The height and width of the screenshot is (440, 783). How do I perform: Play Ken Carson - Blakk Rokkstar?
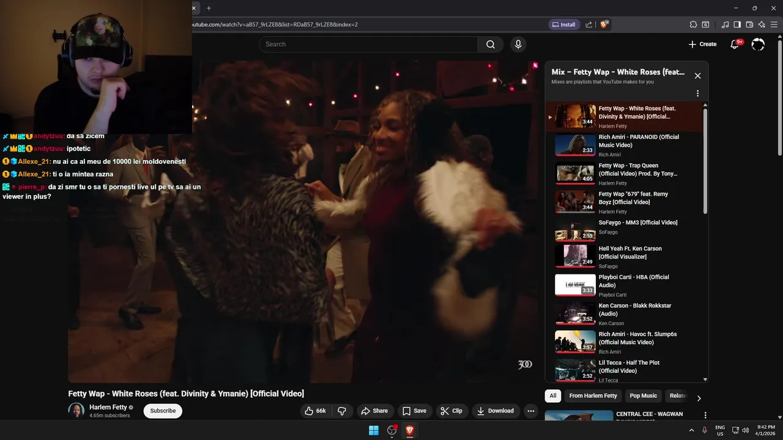coord(625,313)
